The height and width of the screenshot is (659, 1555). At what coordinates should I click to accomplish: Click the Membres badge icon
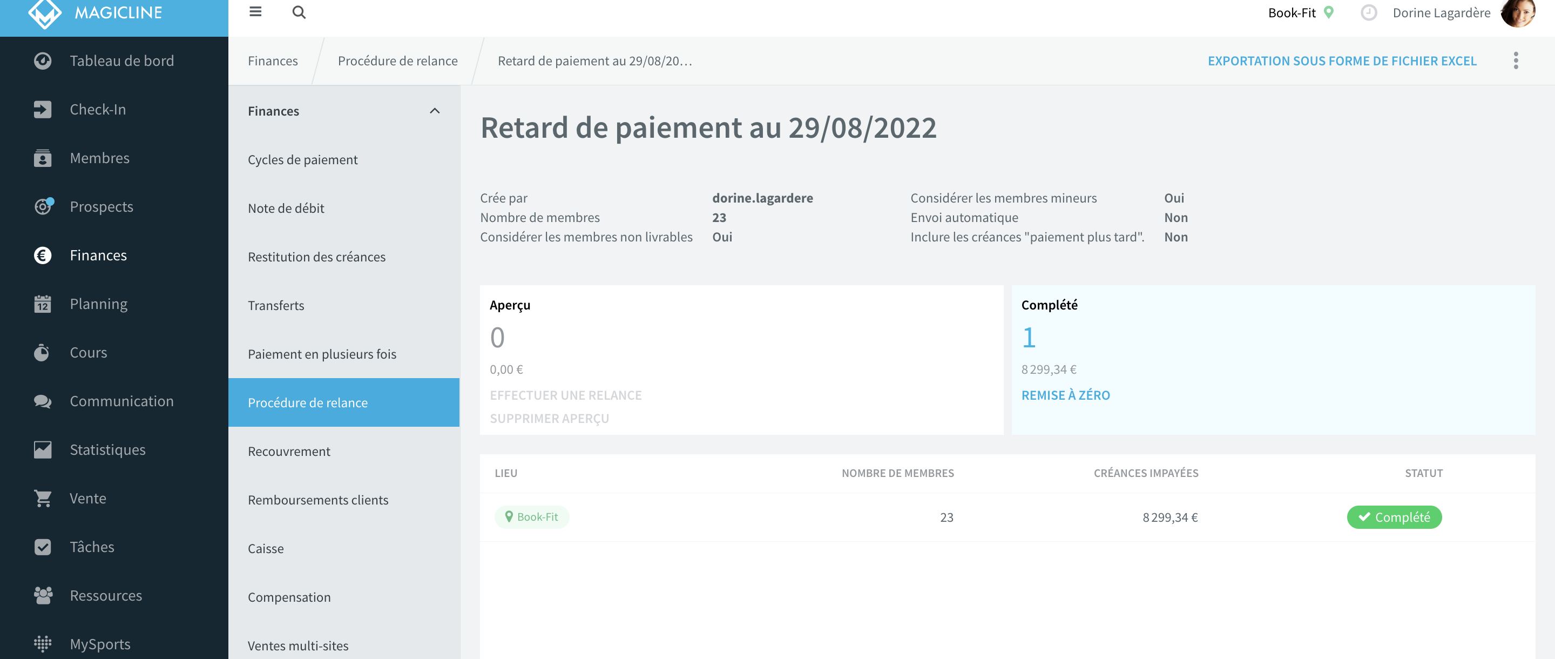(x=42, y=158)
